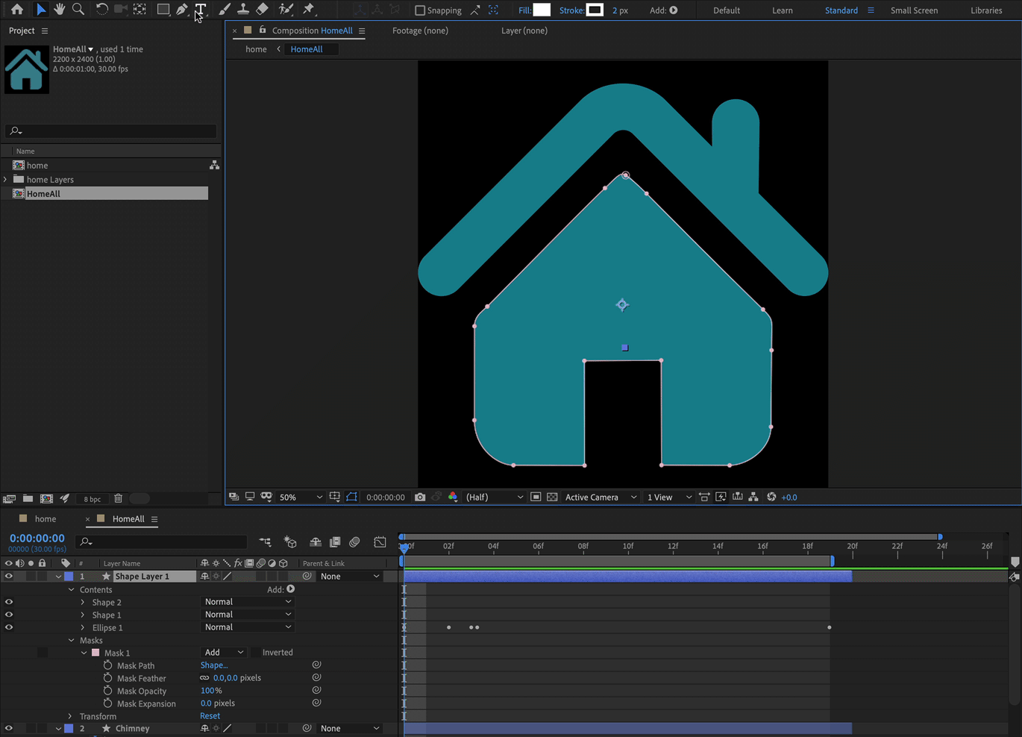
Task: Toggle the Mask Feather stopwatch
Action: [108, 678]
